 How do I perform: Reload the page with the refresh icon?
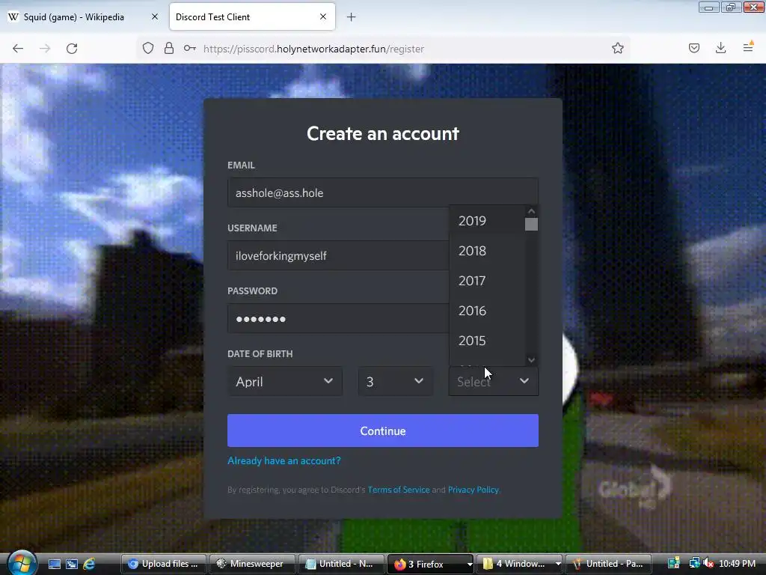point(72,49)
